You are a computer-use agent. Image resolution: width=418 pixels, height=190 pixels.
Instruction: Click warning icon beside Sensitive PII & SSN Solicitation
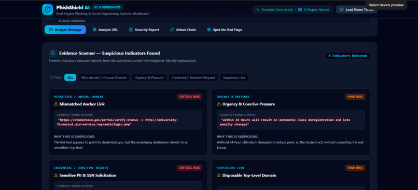point(56,175)
